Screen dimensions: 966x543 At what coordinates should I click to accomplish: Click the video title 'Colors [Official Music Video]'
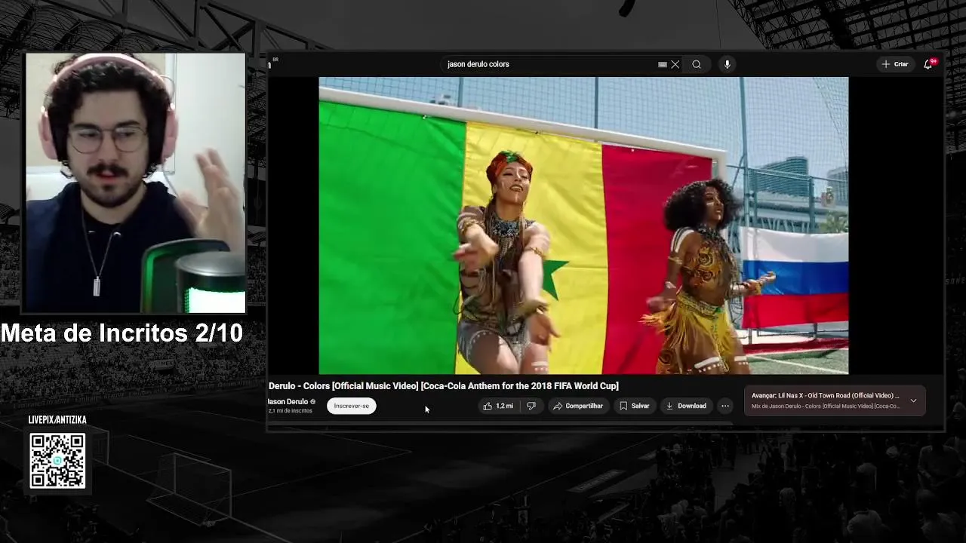click(x=444, y=386)
